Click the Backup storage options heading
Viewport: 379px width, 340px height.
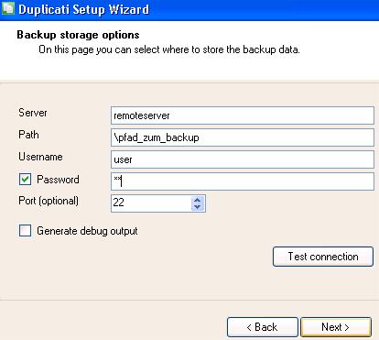pyautogui.click(x=78, y=35)
